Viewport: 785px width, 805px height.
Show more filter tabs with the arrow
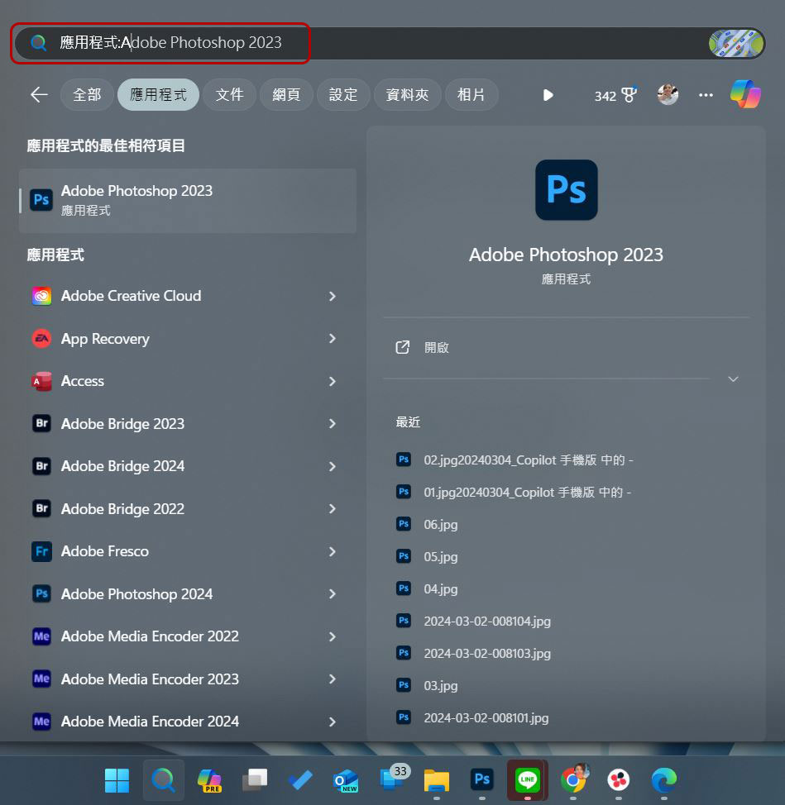[x=548, y=95]
